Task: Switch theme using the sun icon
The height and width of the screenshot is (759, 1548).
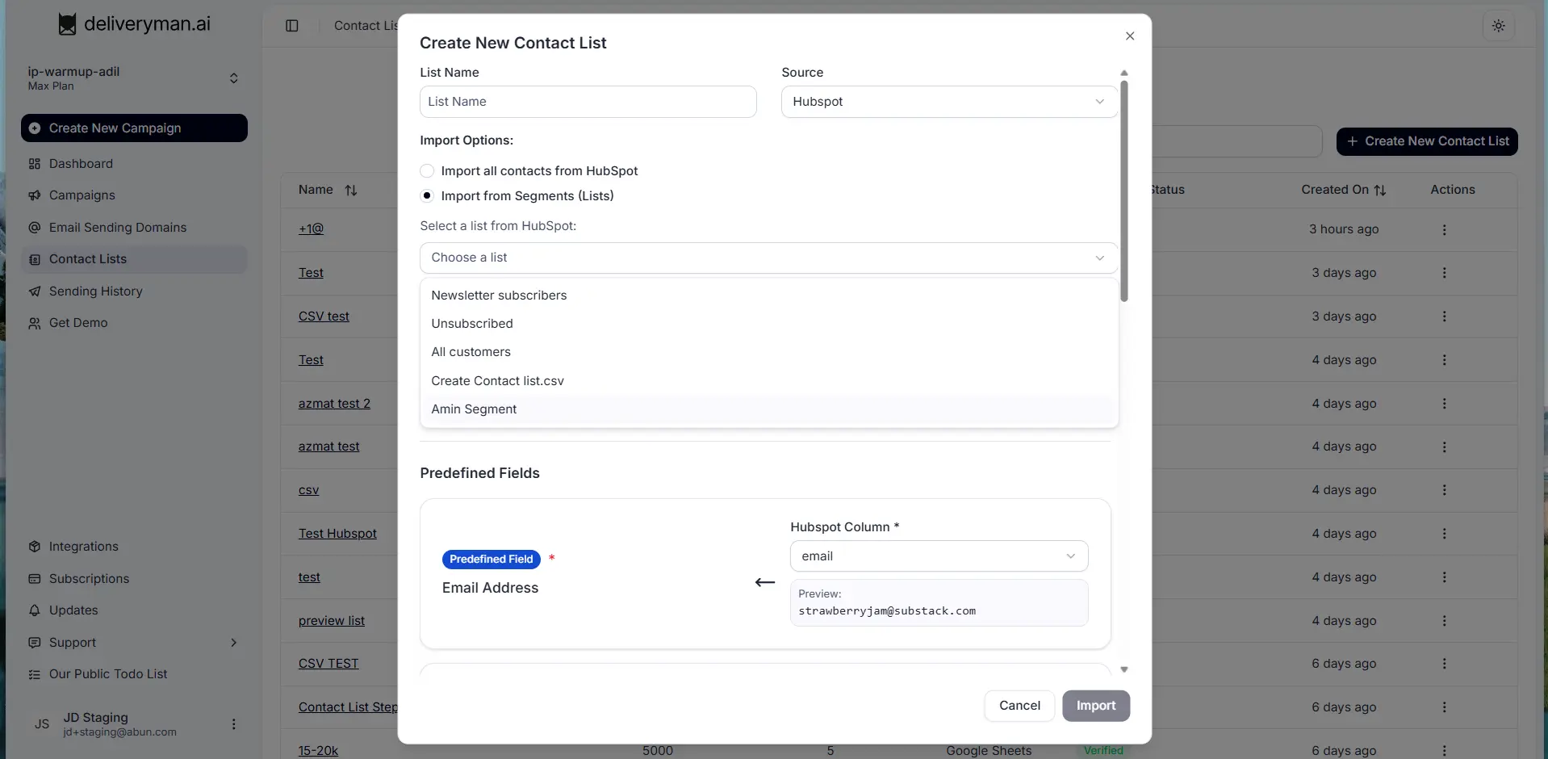Action: 1498,26
